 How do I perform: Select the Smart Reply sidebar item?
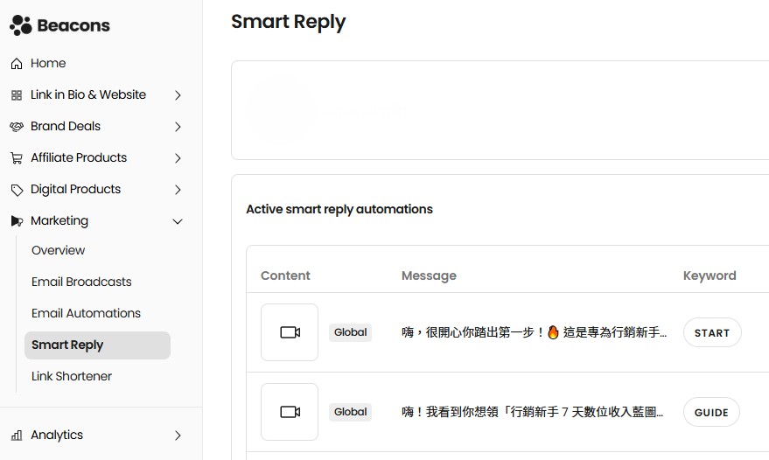click(98, 345)
